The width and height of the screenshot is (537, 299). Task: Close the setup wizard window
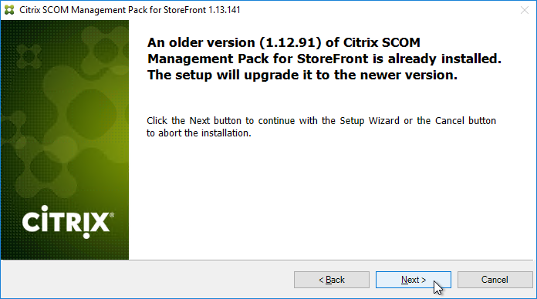525,10
